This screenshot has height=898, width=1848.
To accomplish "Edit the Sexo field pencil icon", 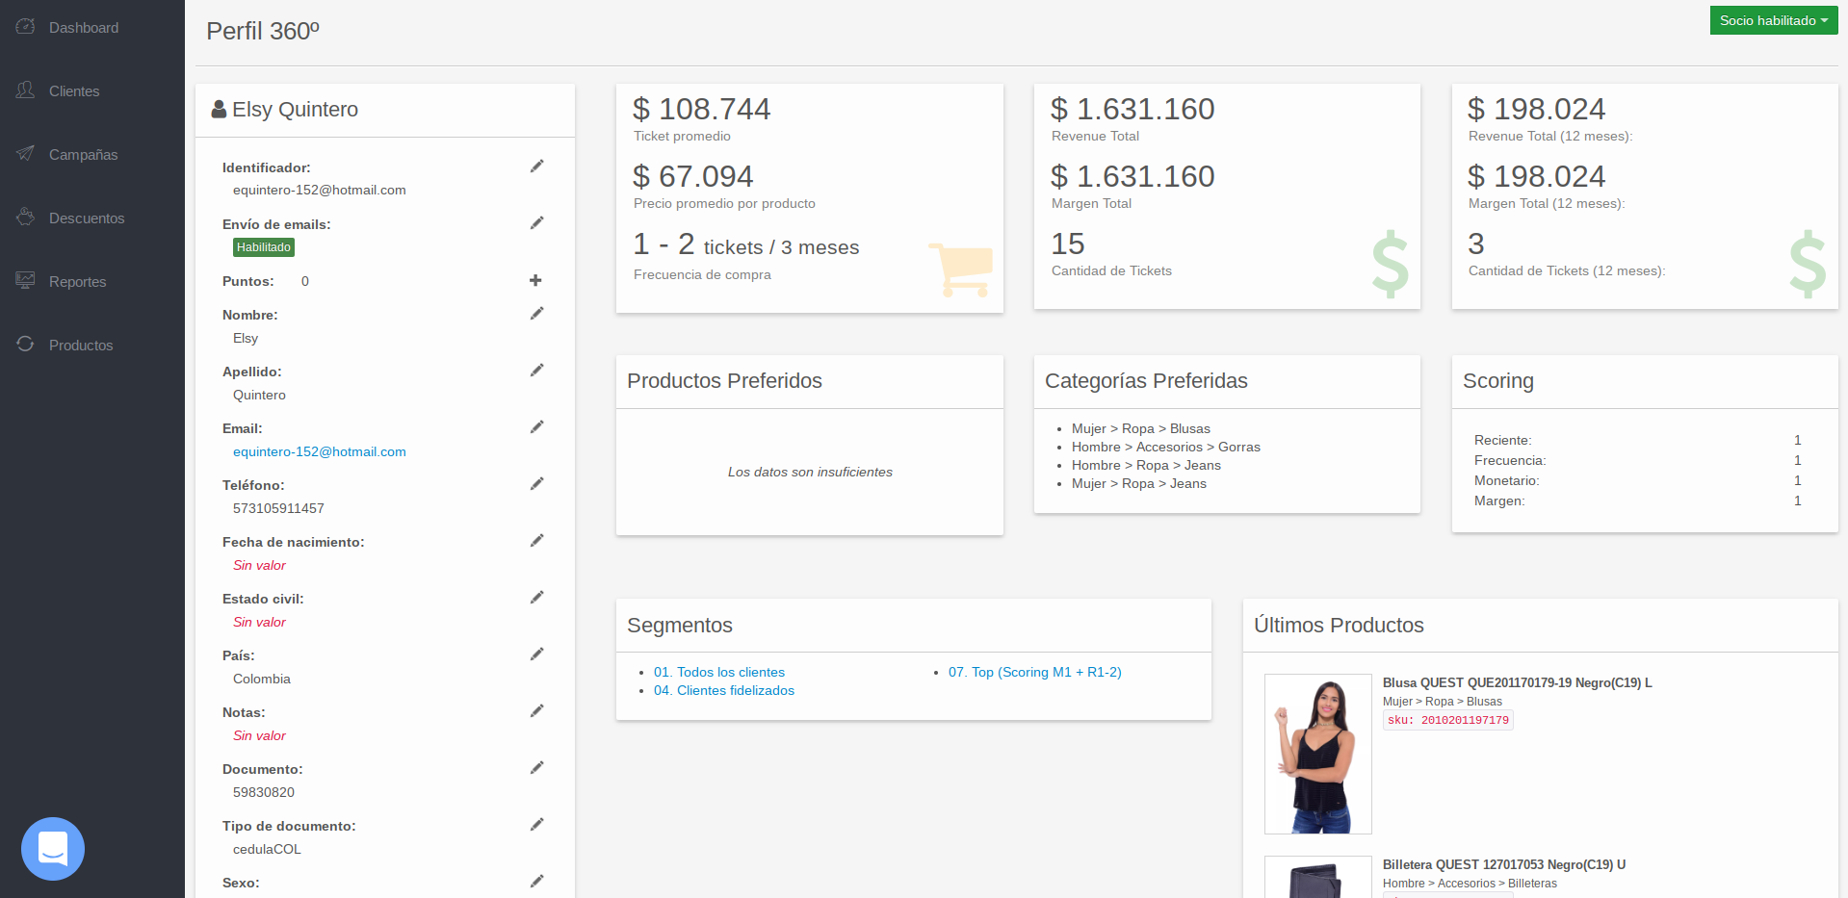I will pos(537,882).
